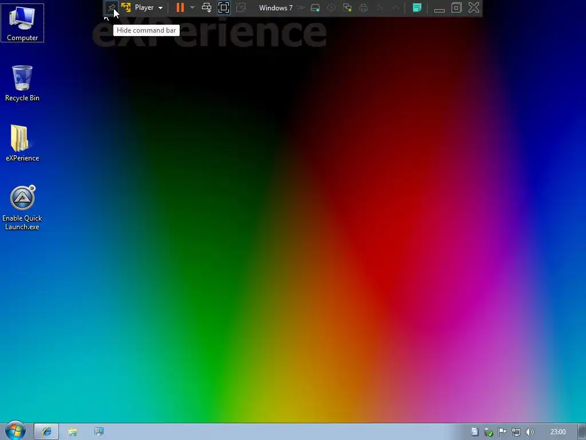Click the printer device icon

coord(363,7)
